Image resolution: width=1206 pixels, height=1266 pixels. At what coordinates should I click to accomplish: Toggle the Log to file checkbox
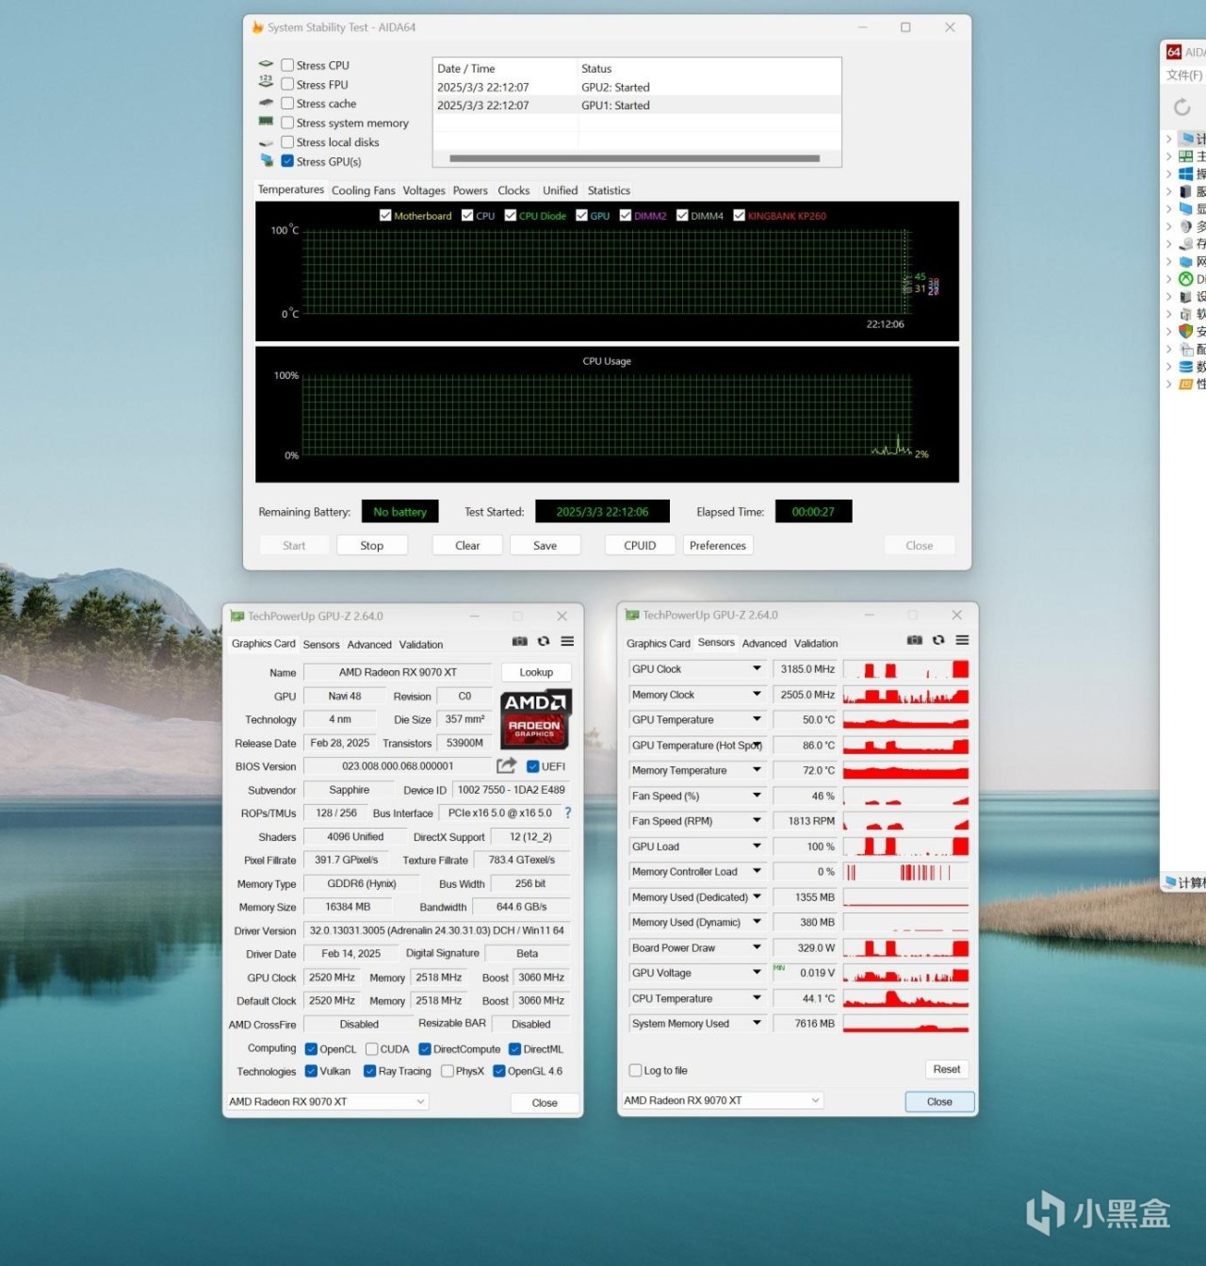tap(635, 1070)
